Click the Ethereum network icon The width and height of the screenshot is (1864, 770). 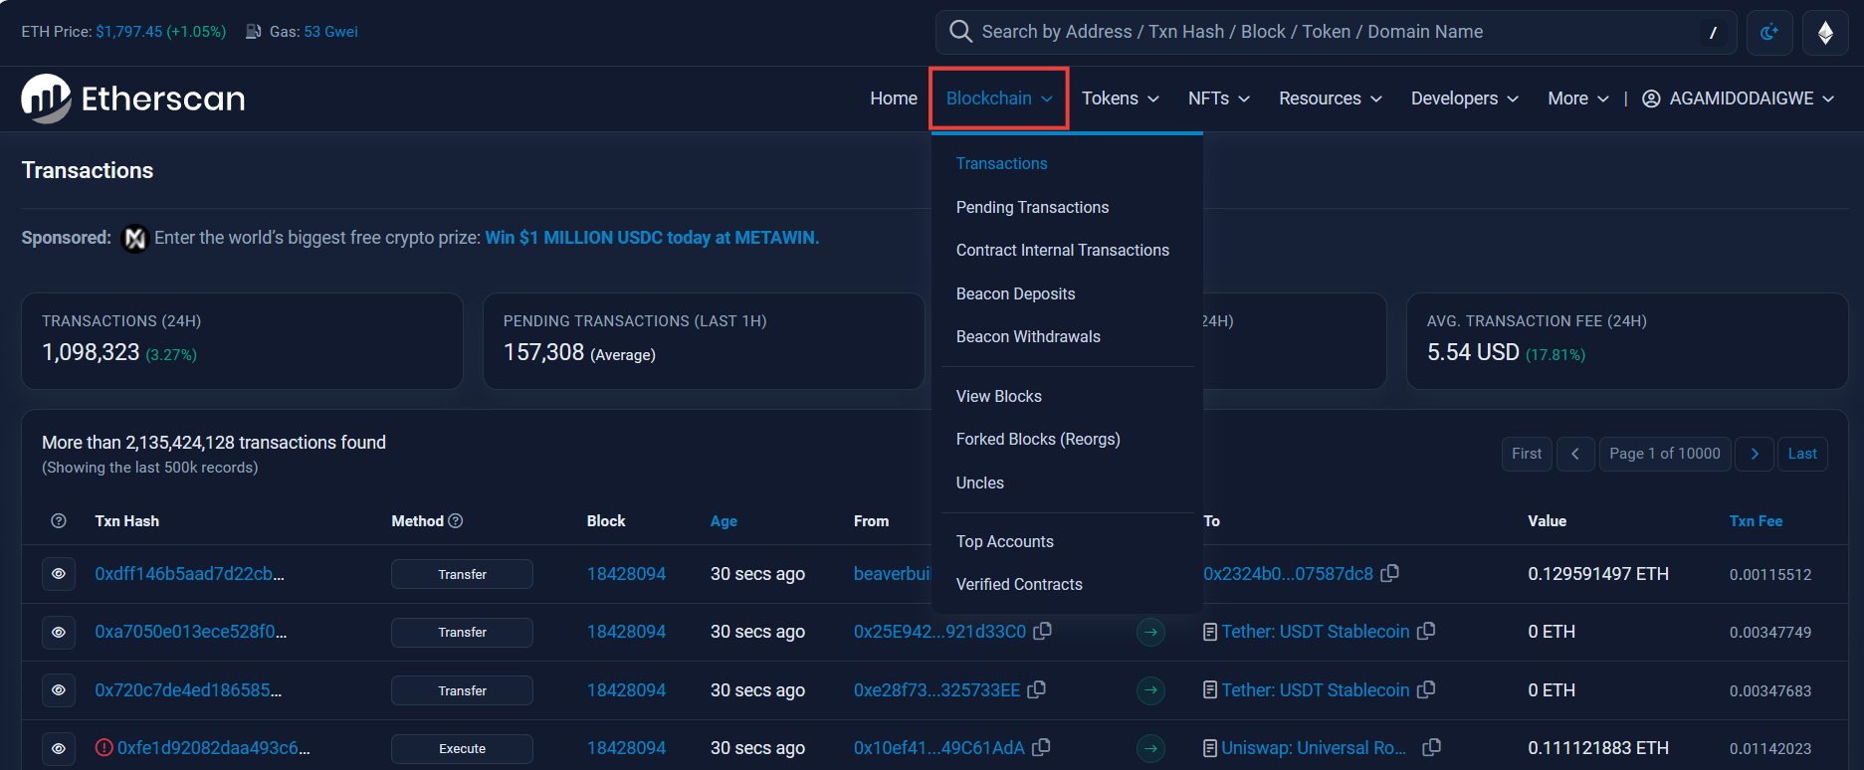(1824, 33)
